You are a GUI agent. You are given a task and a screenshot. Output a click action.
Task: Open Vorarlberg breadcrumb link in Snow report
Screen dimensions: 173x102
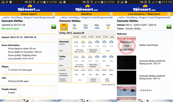click(x=16, y=17)
